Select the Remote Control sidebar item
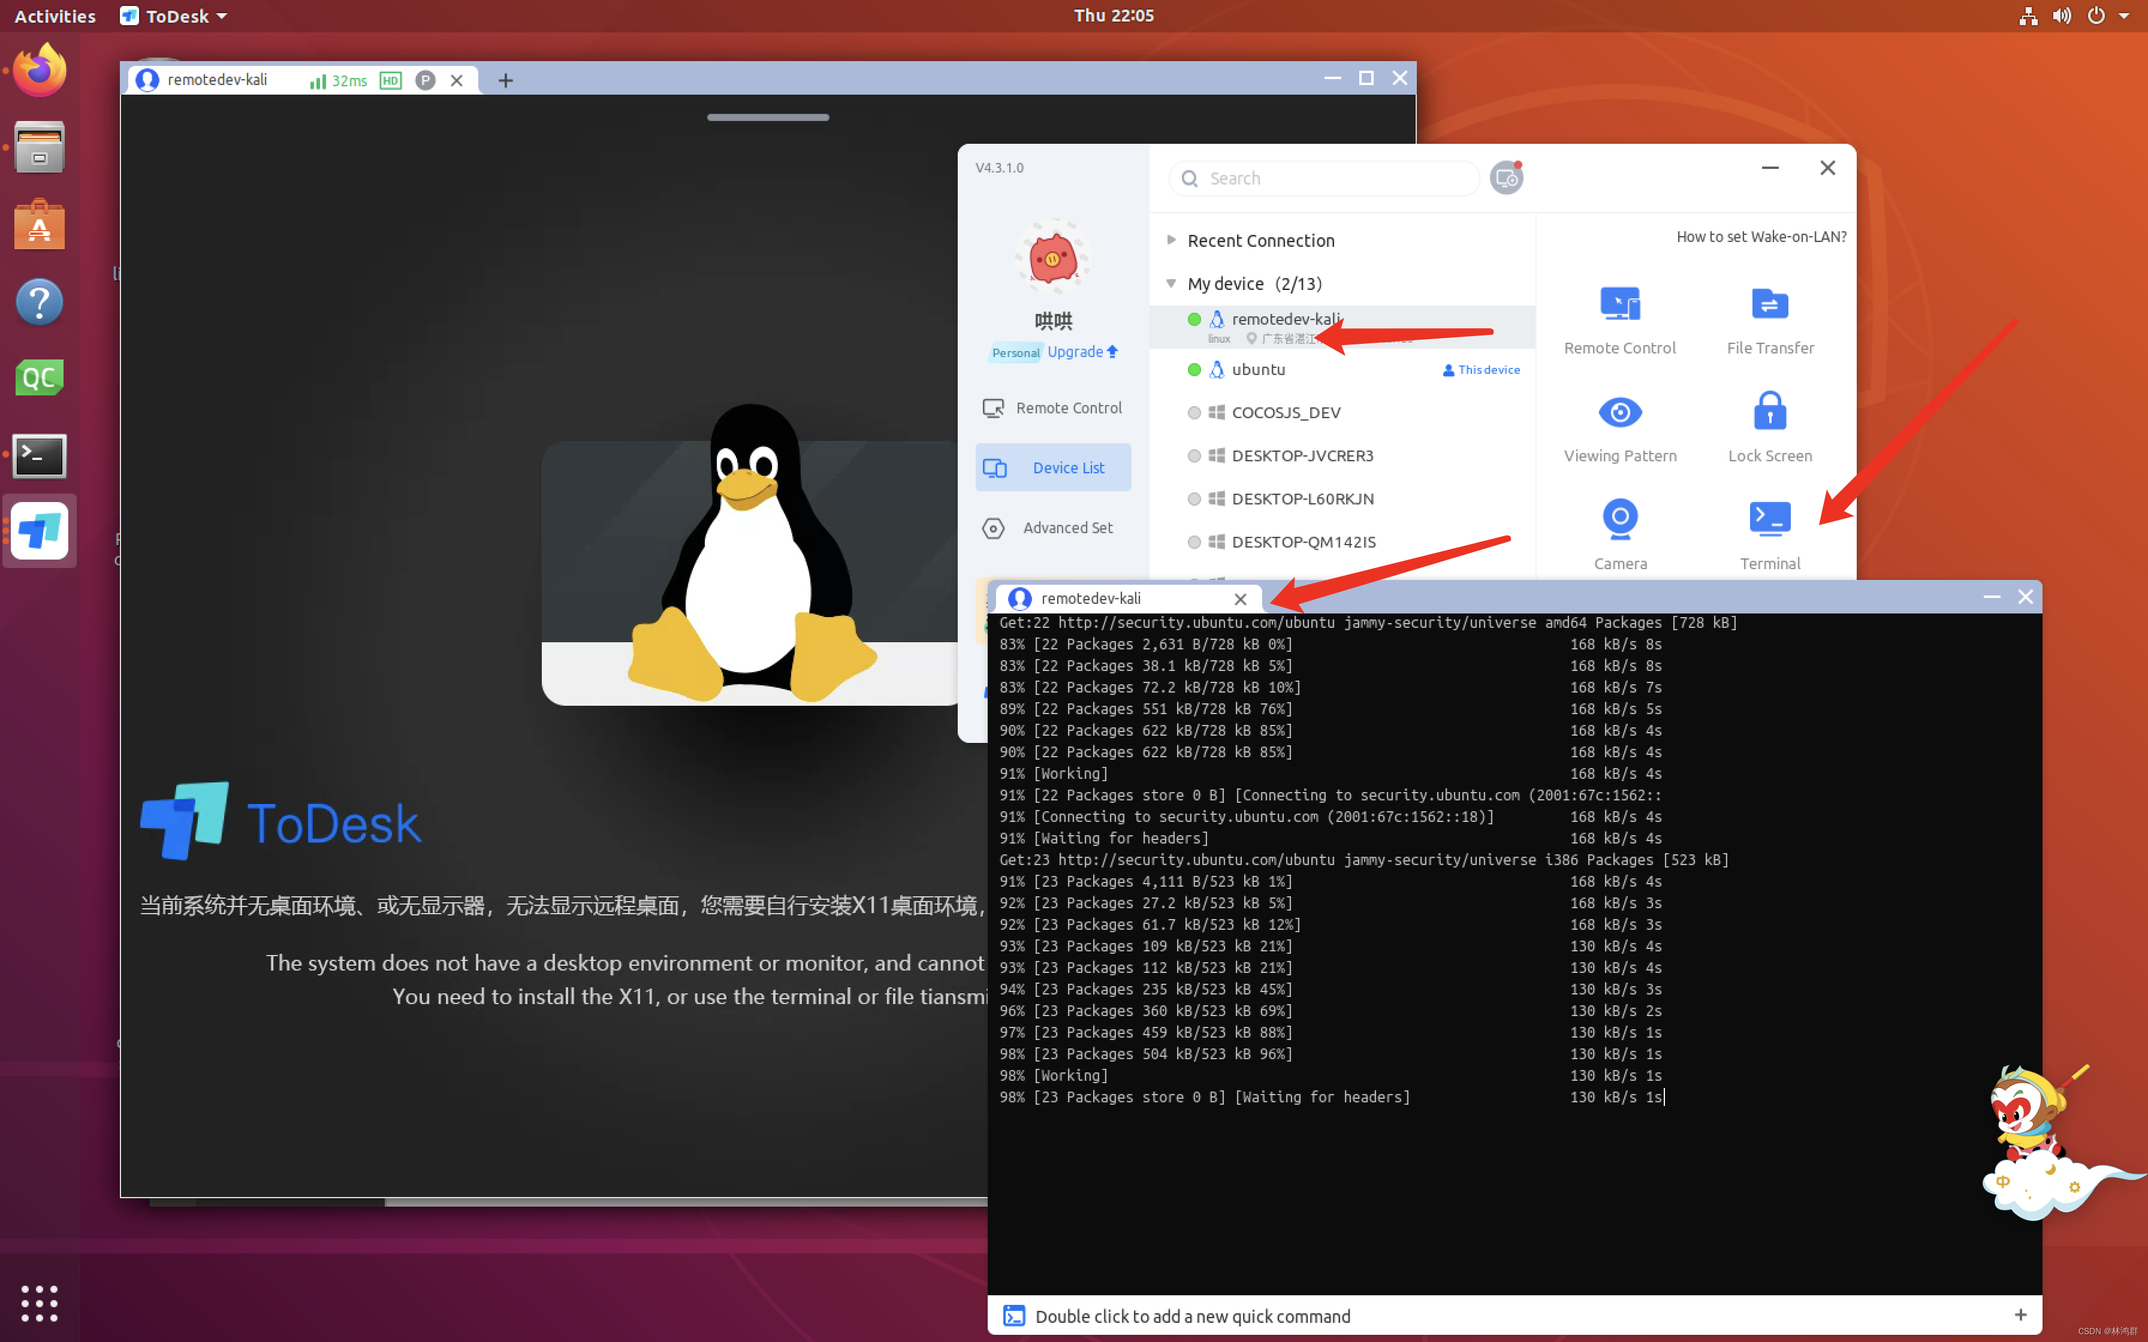Screen dimensions: 2148x1342 1052,407
